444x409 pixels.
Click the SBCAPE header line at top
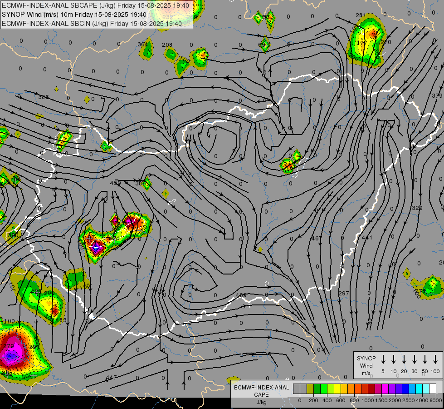tap(95, 5)
